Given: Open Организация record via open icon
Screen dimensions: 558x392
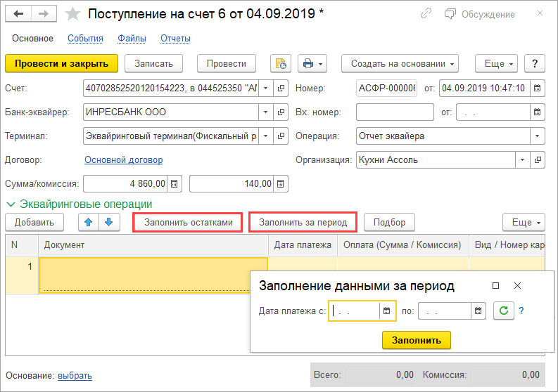Looking at the screenshot, I should (x=538, y=160).
